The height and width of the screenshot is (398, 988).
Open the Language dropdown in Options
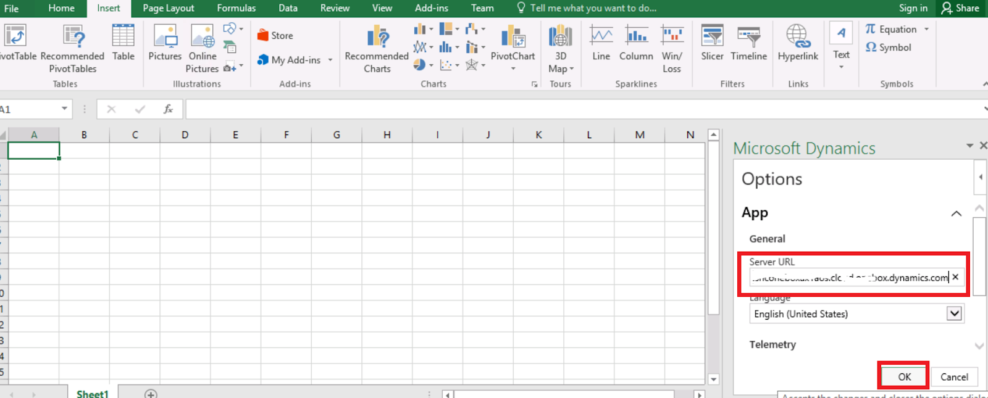click(x=954, y=313)
